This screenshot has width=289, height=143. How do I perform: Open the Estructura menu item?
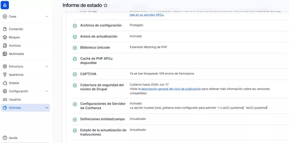pyautogui.click(x=16, y=66)
